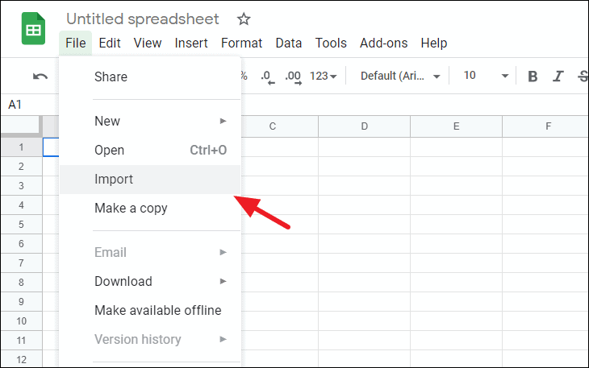Select Import from the File menu
This screenshot has width=589, height=368.
[x=114, y=179]
